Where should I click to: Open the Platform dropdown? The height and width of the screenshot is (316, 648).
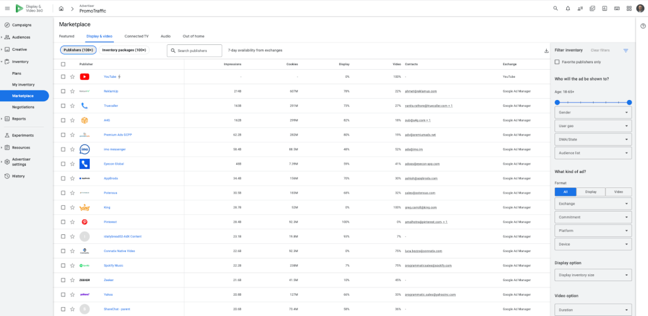(593, 231)
